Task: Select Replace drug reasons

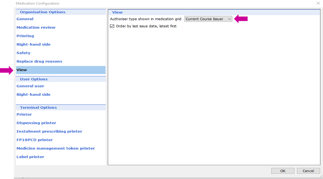Action: coord(39,62)
